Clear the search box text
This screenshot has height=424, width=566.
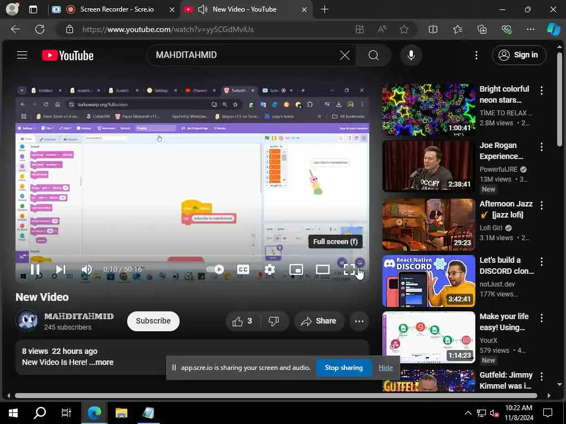pyautogui.click(x=345, y=55)
